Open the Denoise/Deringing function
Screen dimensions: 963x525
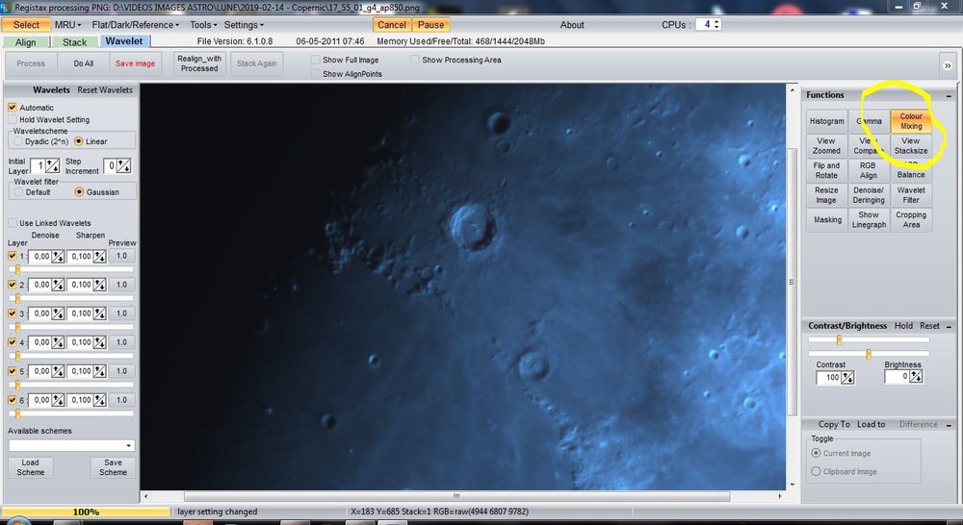[869, 195]
